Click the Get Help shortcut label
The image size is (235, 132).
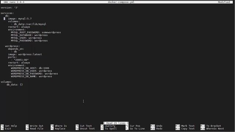11,126
